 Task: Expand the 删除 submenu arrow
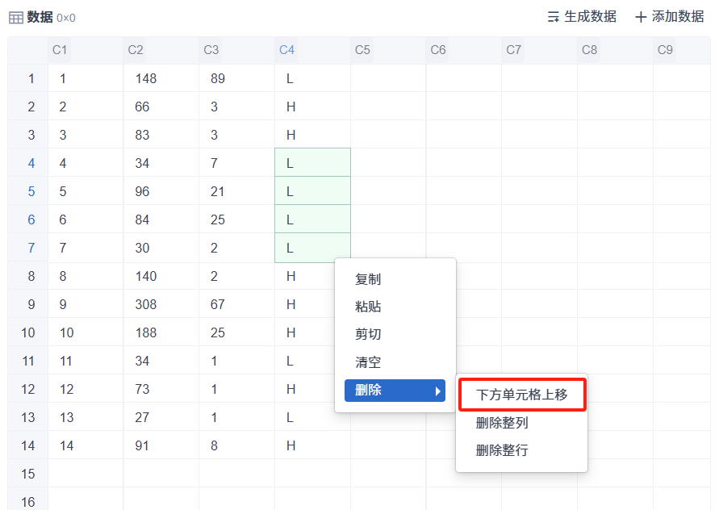click(438, 391)
